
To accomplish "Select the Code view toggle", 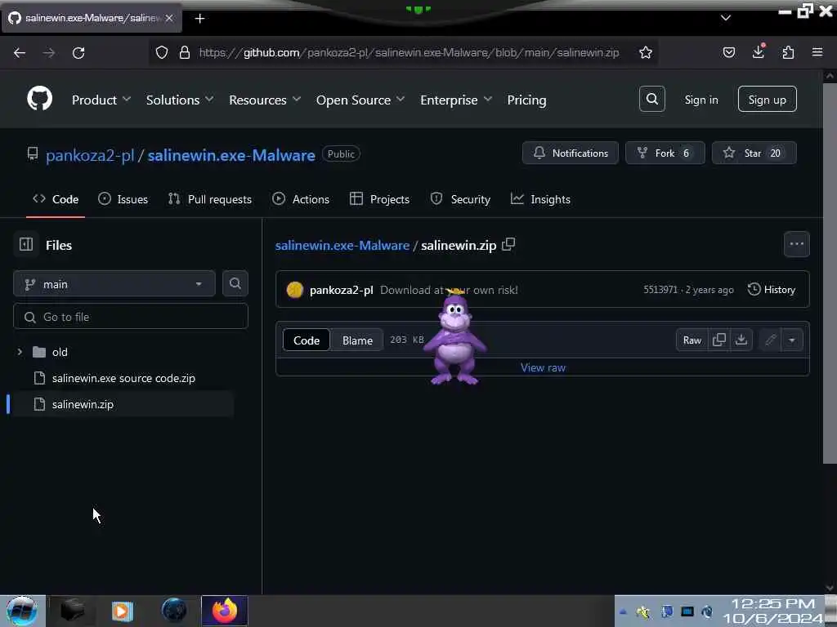I will pyautogui.click(x=307, y=340).
